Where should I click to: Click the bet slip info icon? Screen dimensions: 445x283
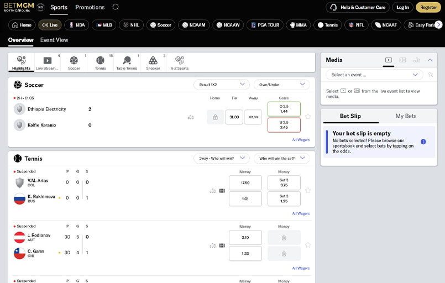coord(423,141)
